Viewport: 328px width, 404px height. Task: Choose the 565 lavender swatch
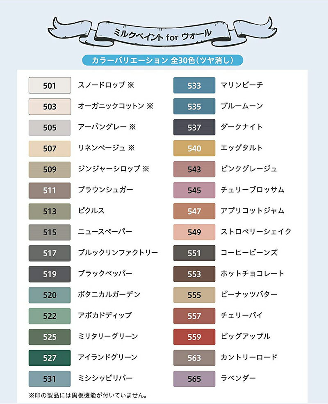coord(194,379)
